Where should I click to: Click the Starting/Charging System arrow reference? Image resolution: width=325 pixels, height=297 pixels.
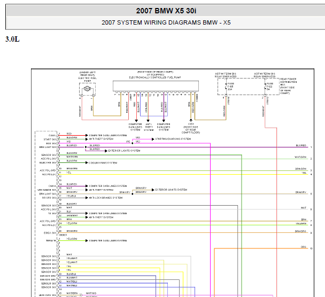[172, 139]
